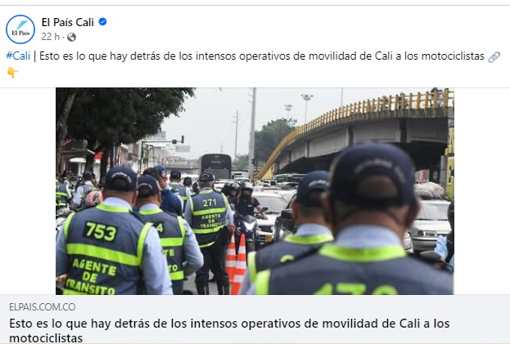The image size is (510, 344).
Task: Open the traffic agents article photo
Action: point(255,191)
